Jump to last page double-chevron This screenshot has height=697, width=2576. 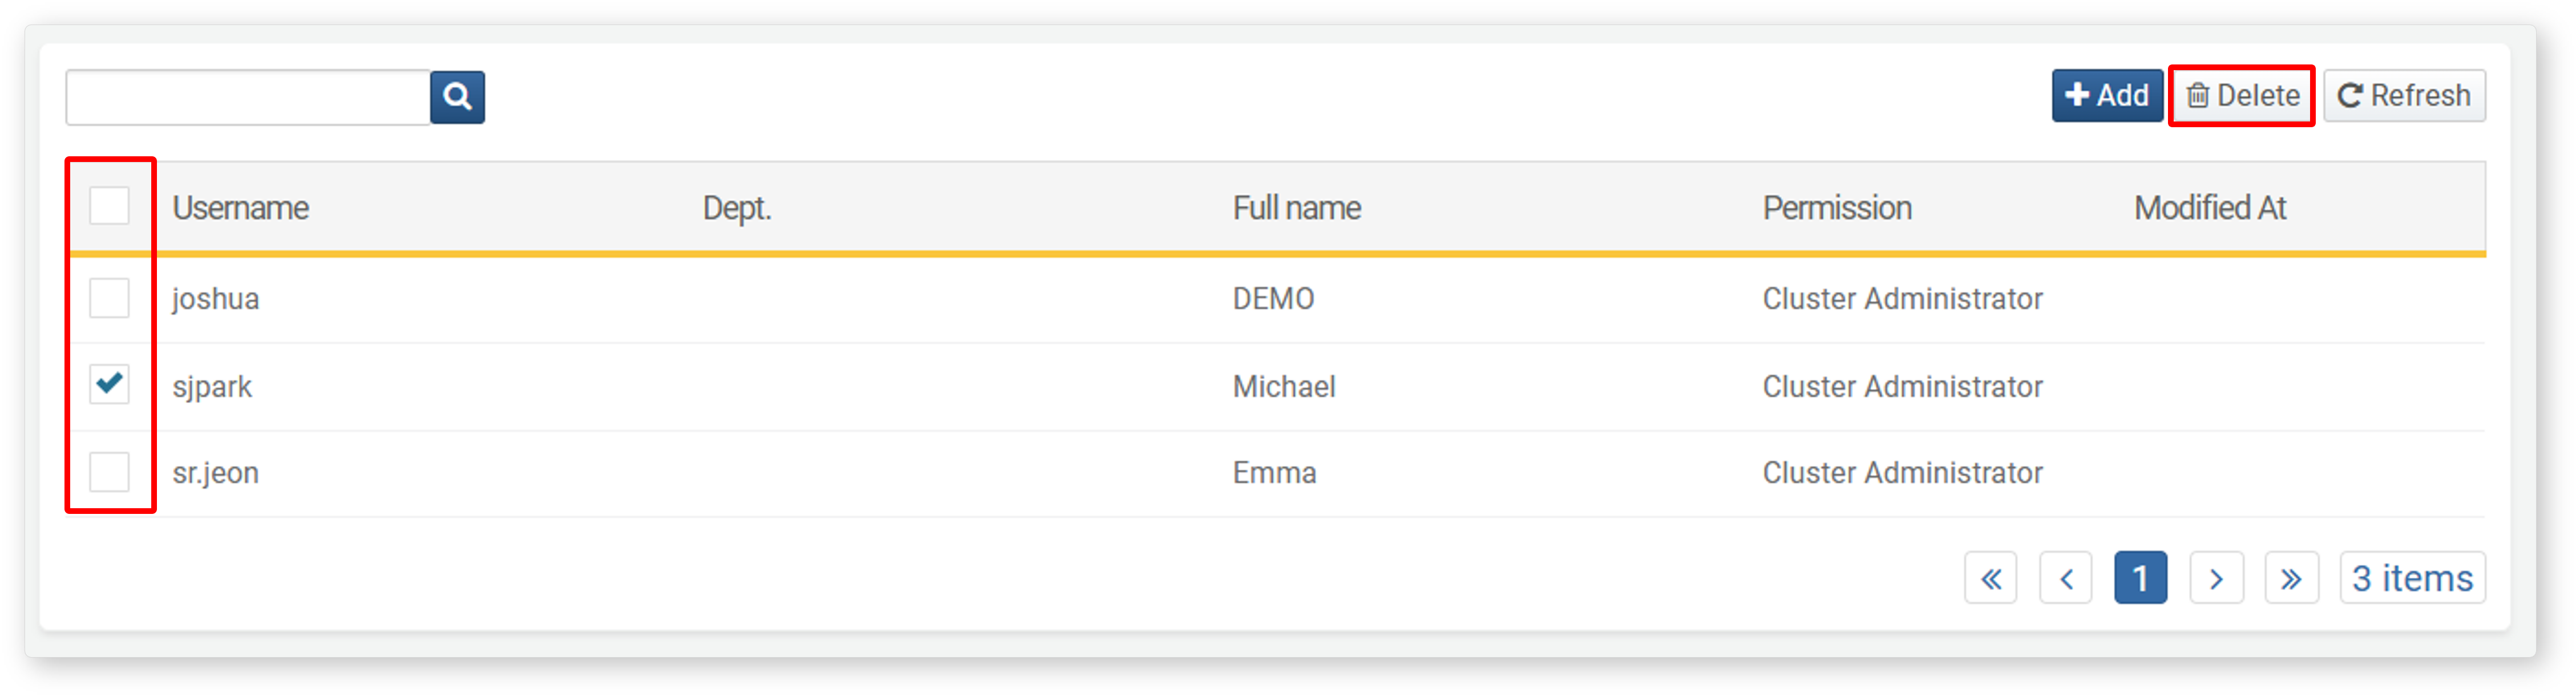(2291, 578)
